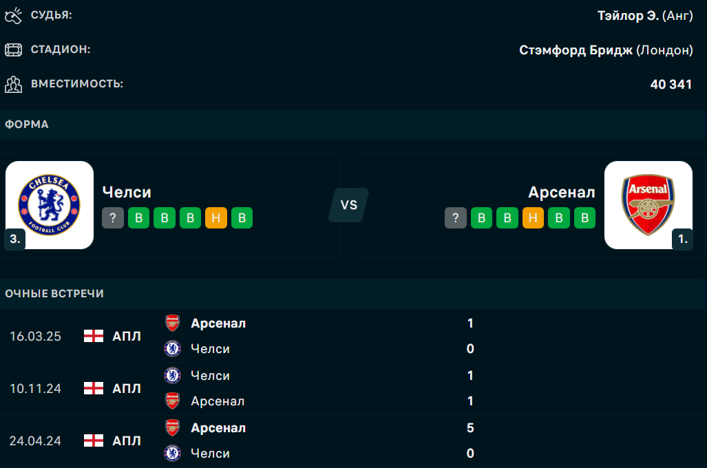Click Arsenal's small crest in the 16.03.25 match

click(172, 323)
